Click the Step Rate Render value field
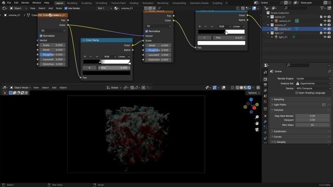Screen dimensions: 333x187 pyautogui.click(x=312, y=116)
